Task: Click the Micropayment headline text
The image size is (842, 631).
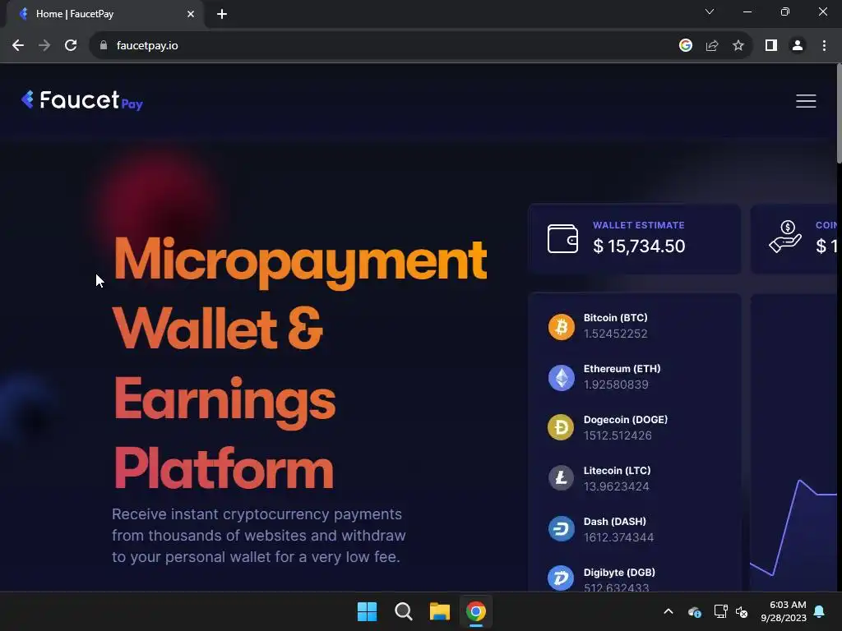Action: pos(300,262)
